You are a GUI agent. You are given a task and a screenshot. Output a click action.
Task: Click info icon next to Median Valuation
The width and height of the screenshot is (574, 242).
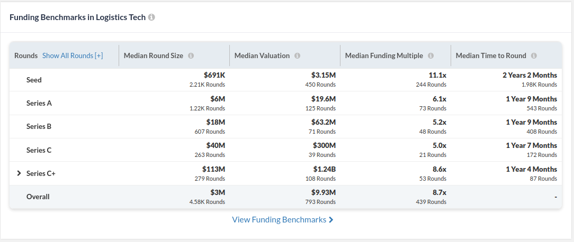pos(297,55)
